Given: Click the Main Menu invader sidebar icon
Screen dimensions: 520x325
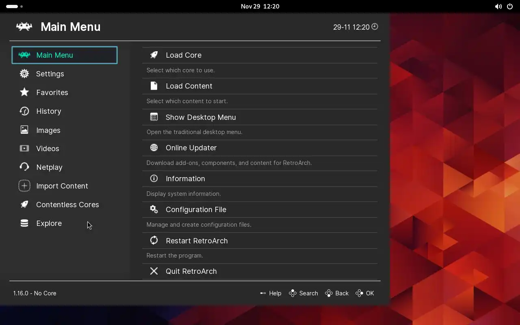Looking at the screenshot, I should (24, 55).
